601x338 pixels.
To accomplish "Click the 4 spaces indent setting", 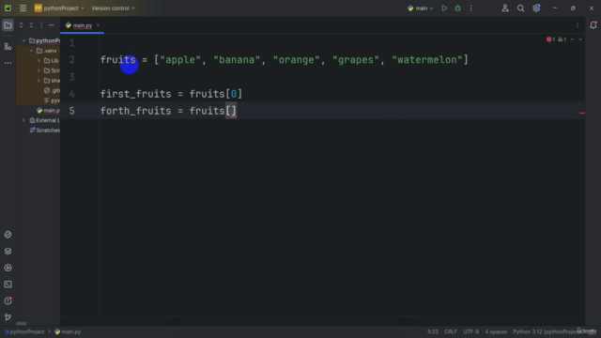I will (x=496, y=331).
